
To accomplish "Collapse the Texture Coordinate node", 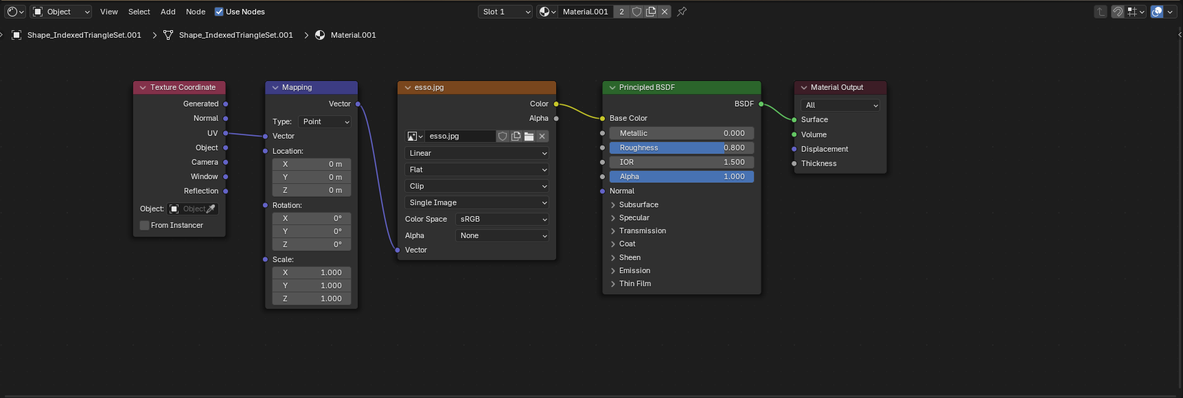I will [143, 88].
